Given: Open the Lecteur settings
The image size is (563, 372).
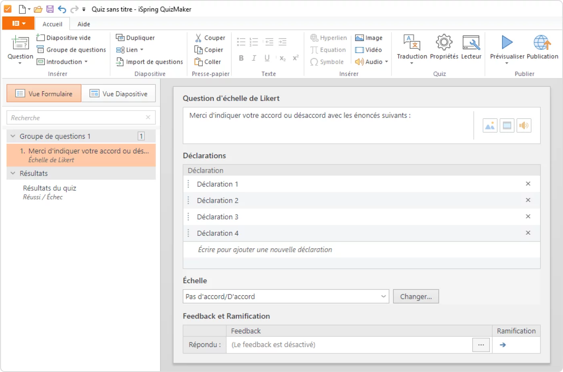Looking at the screenshot, I should [x=471, y=47].
